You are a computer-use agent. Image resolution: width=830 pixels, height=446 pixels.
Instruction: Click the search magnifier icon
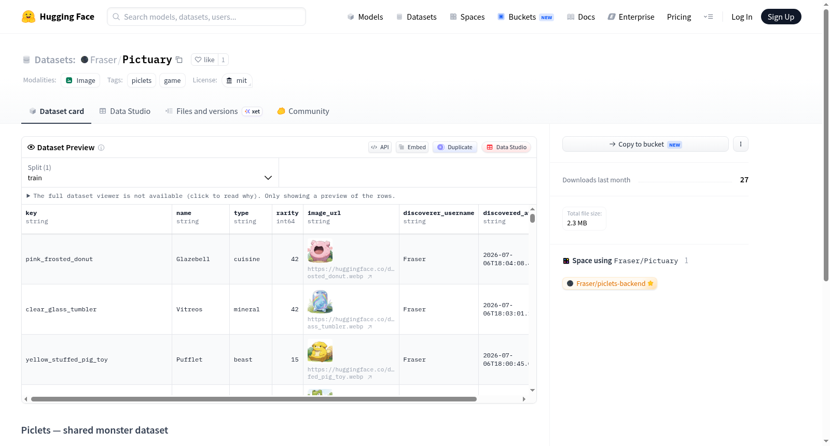click(116, 17)
